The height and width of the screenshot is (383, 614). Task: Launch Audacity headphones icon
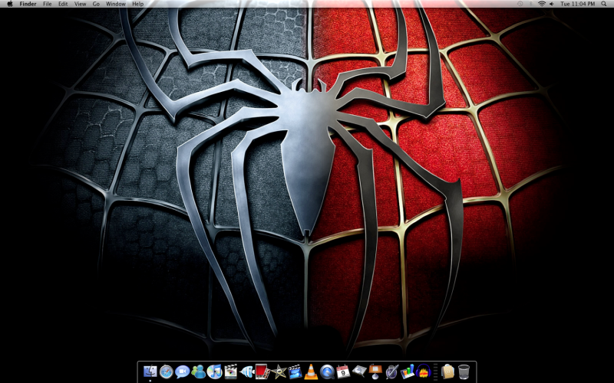click(x=424, y=372)
